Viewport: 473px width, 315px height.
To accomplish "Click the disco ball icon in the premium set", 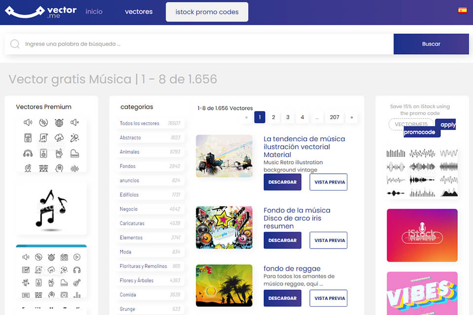I will coord(59,123).
